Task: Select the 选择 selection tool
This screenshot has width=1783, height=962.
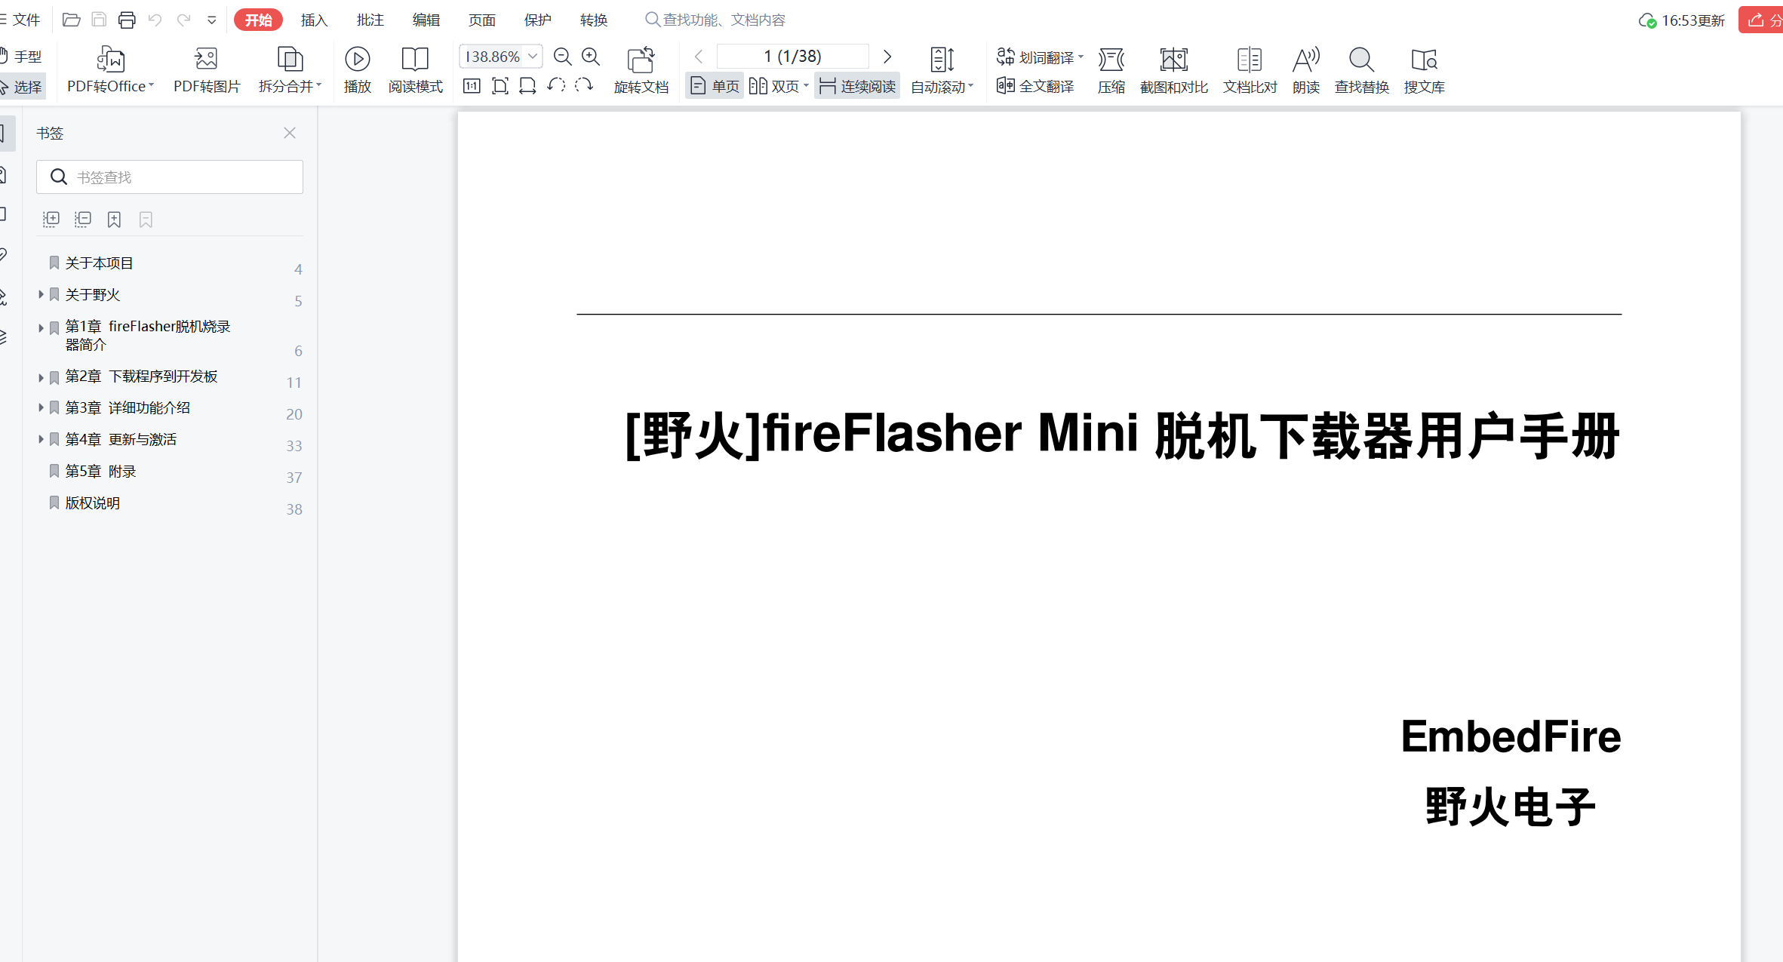Action: pyautogui.click(x=21, y=87)
